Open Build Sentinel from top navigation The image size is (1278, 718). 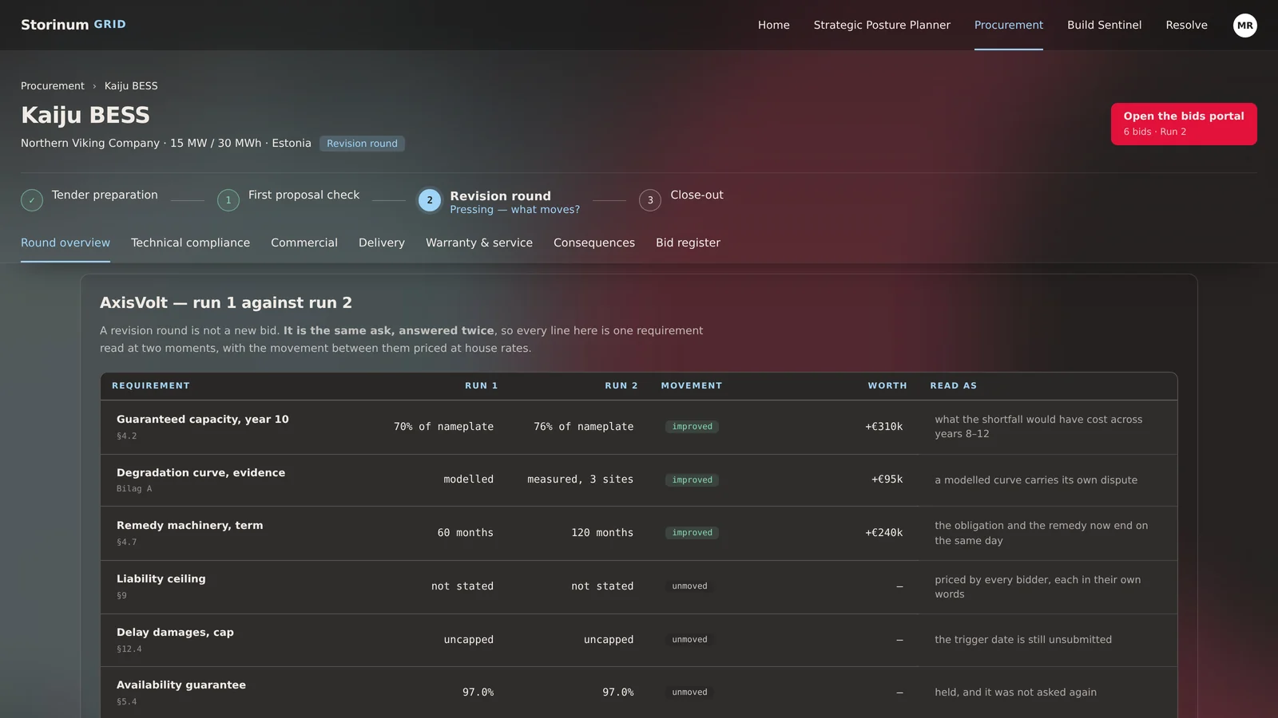1104,25
